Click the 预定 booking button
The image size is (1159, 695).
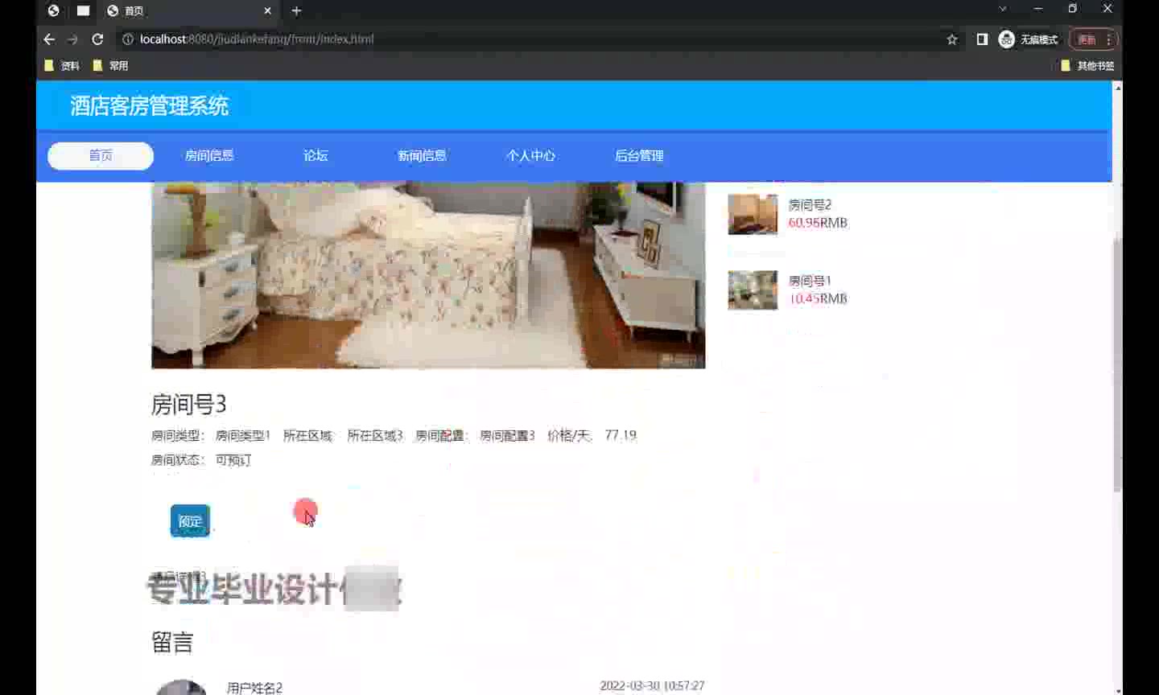[x=190, y=521]
